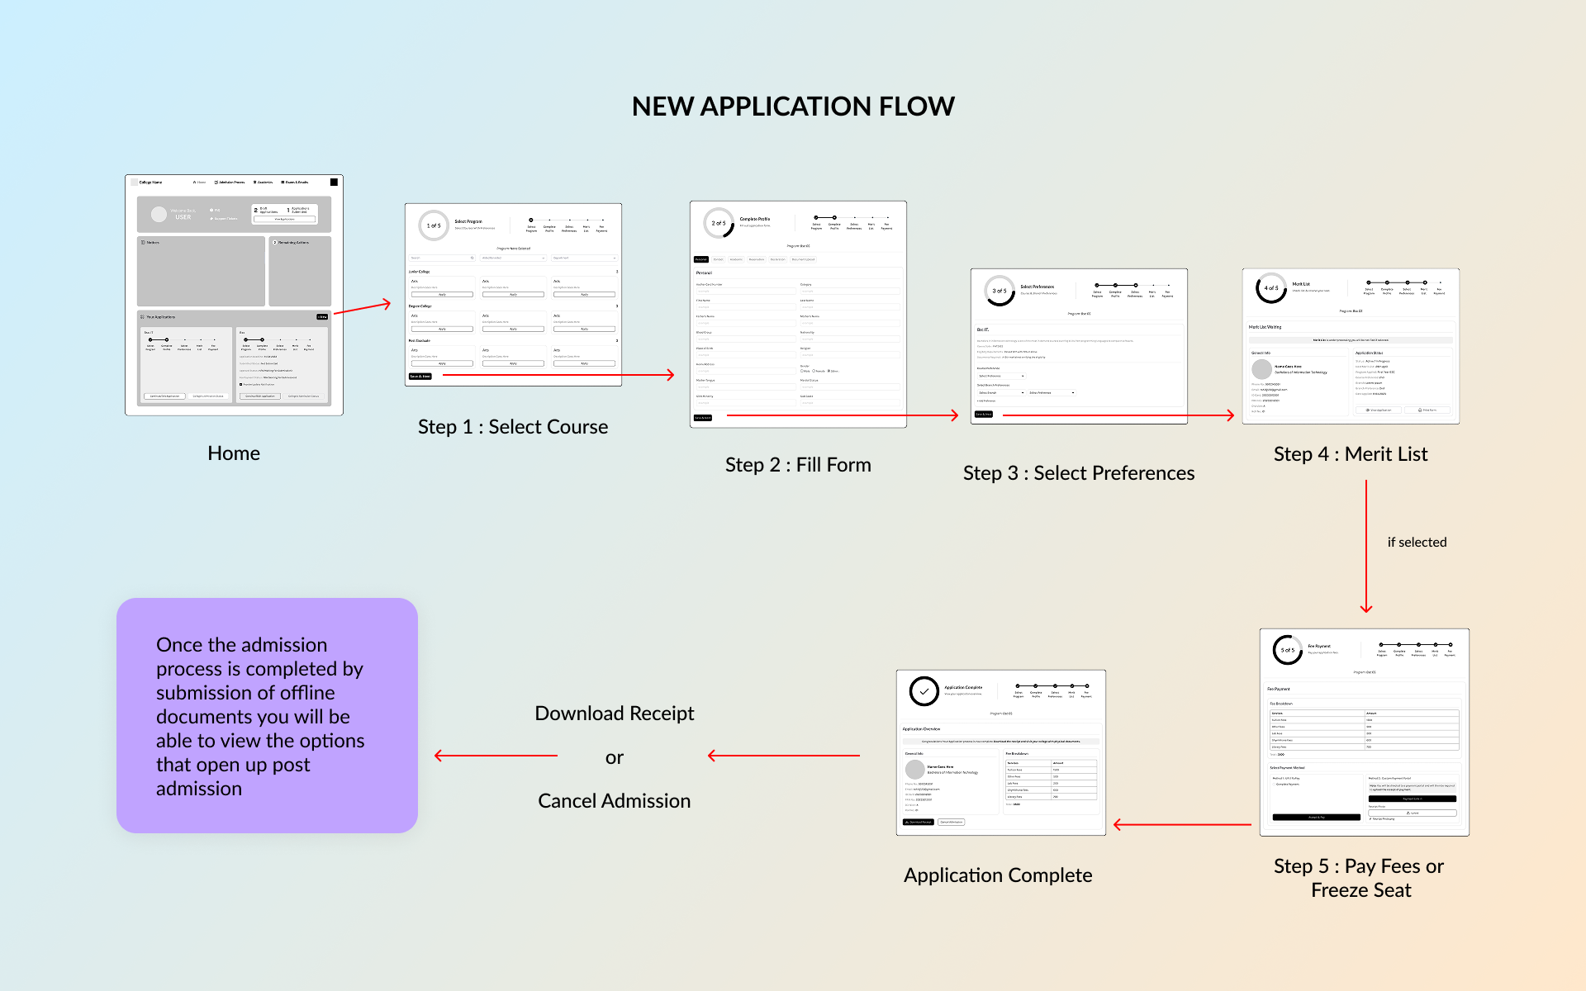This screenshot has height=991, width=1586.
Task: Click the student avatar in Merit List
Action: 1261,369
